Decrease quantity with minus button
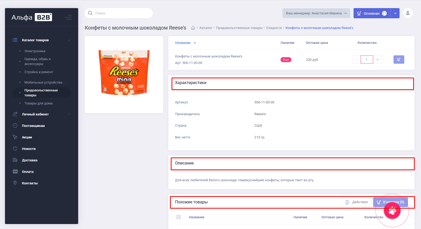This screenshot has height=229, width=421. click(356, 60)
